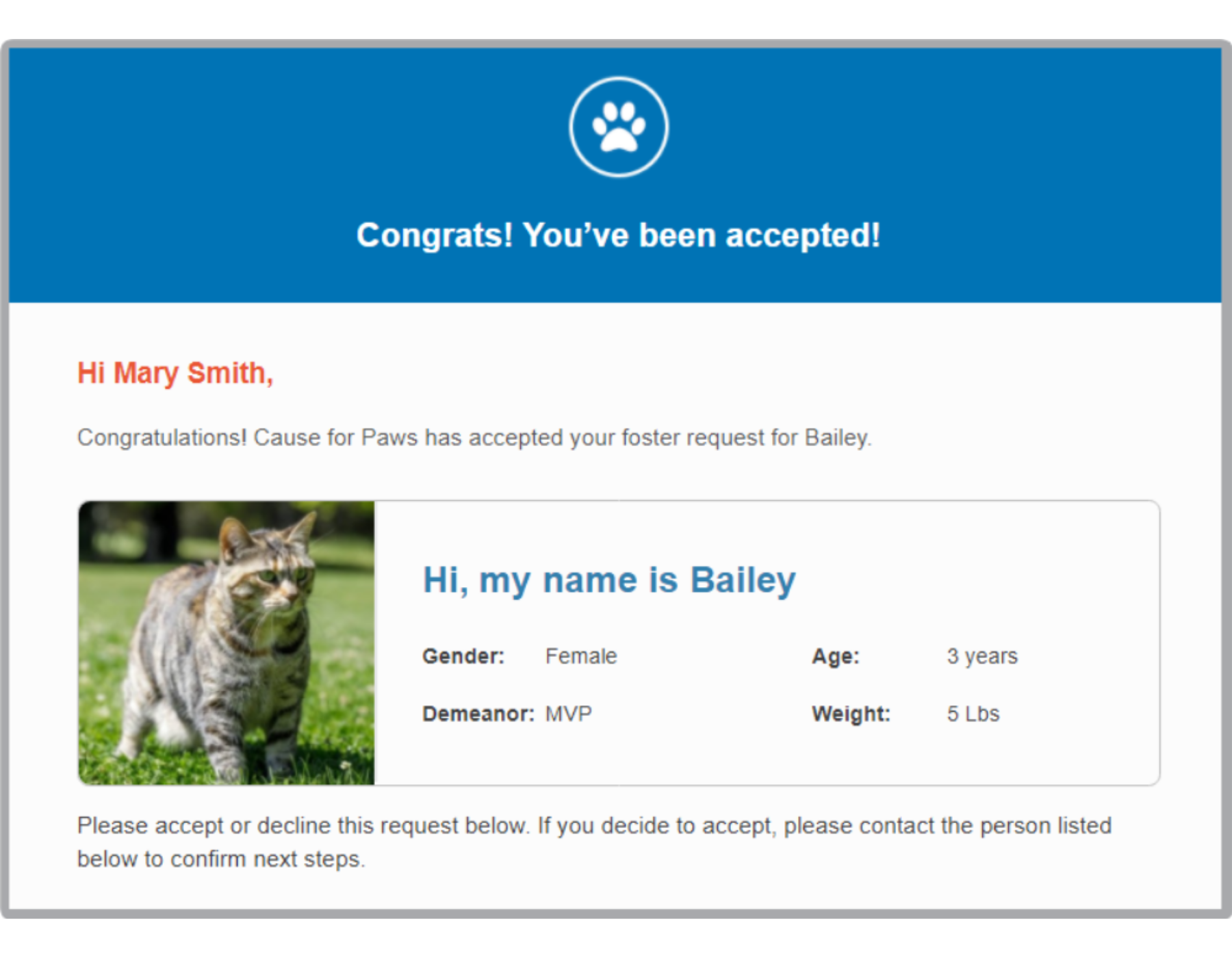This screenshot has width=1232, height=958.
Task: Click the "3 years" age value
Action: 982,656
